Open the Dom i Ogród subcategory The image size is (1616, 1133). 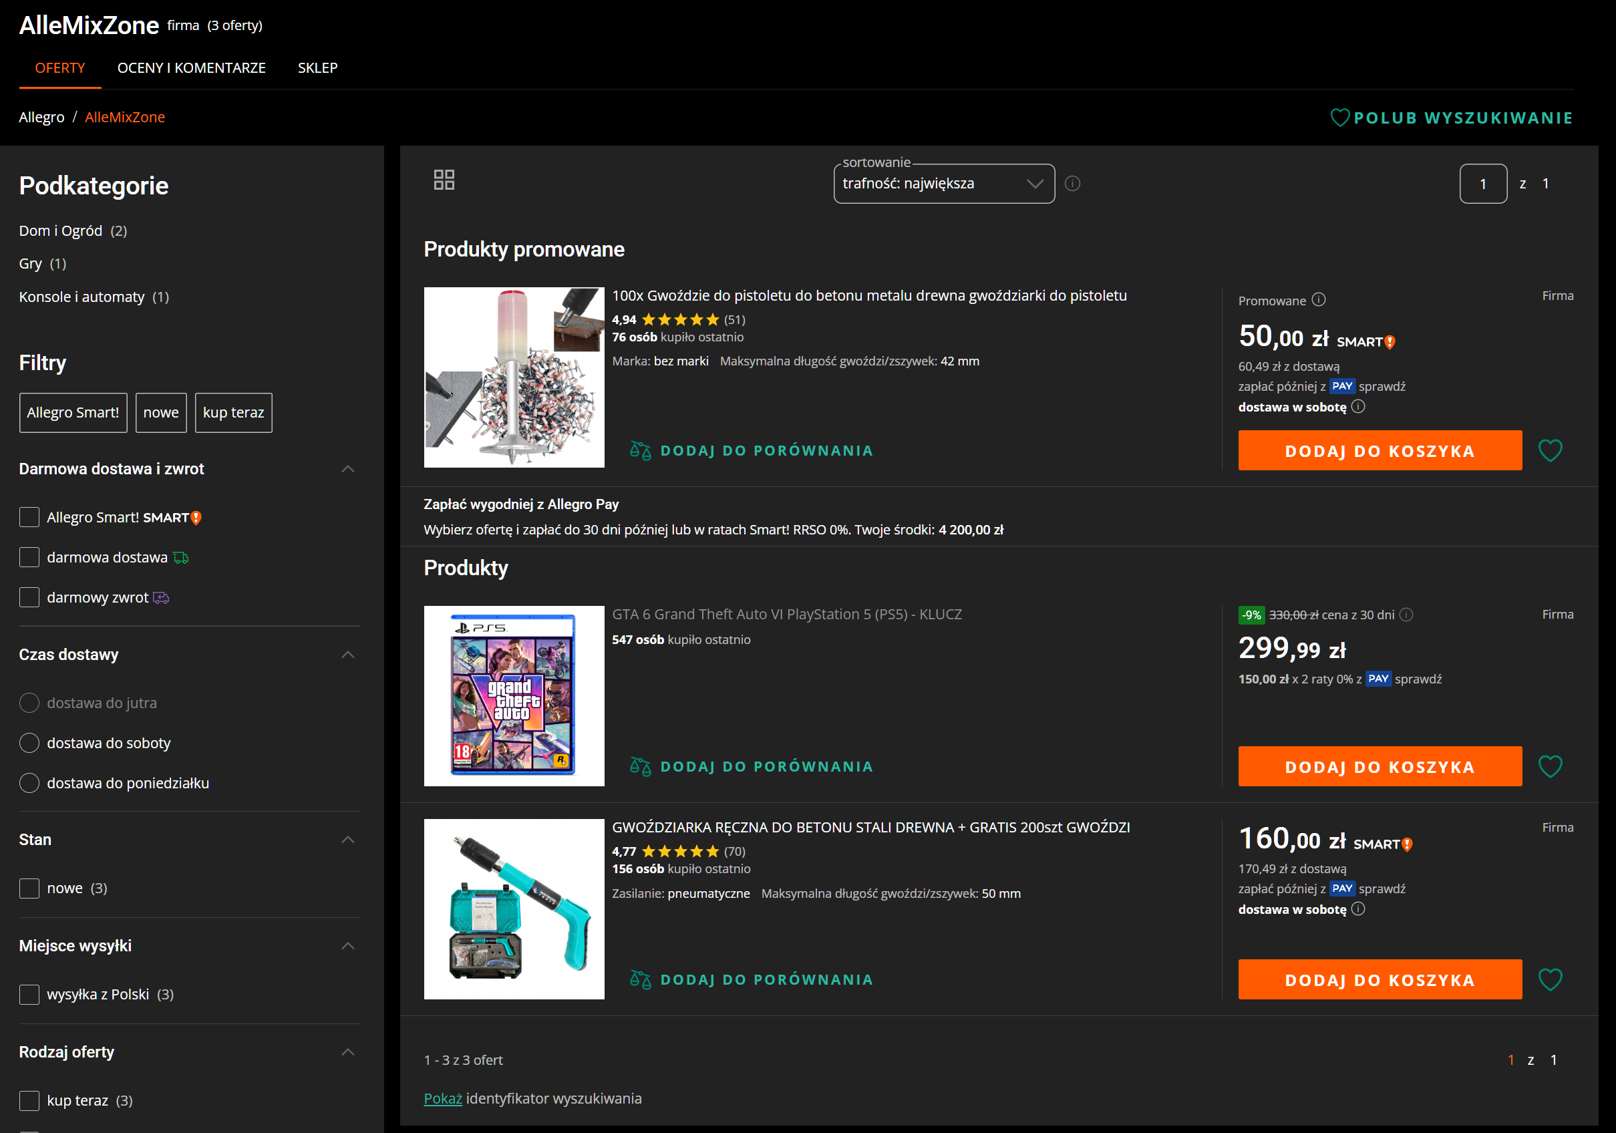point(61,231)
